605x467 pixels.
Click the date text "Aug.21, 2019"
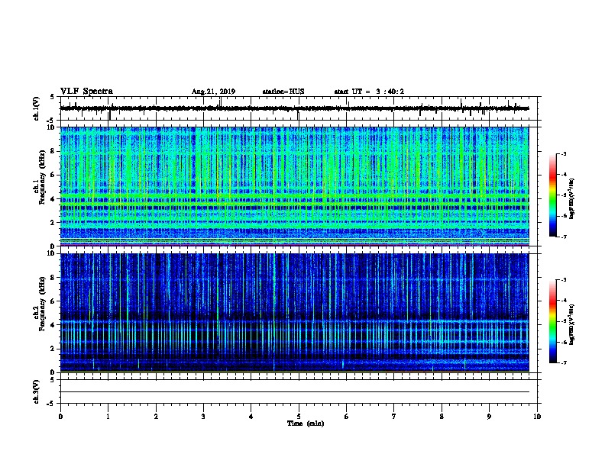point(213,92)
